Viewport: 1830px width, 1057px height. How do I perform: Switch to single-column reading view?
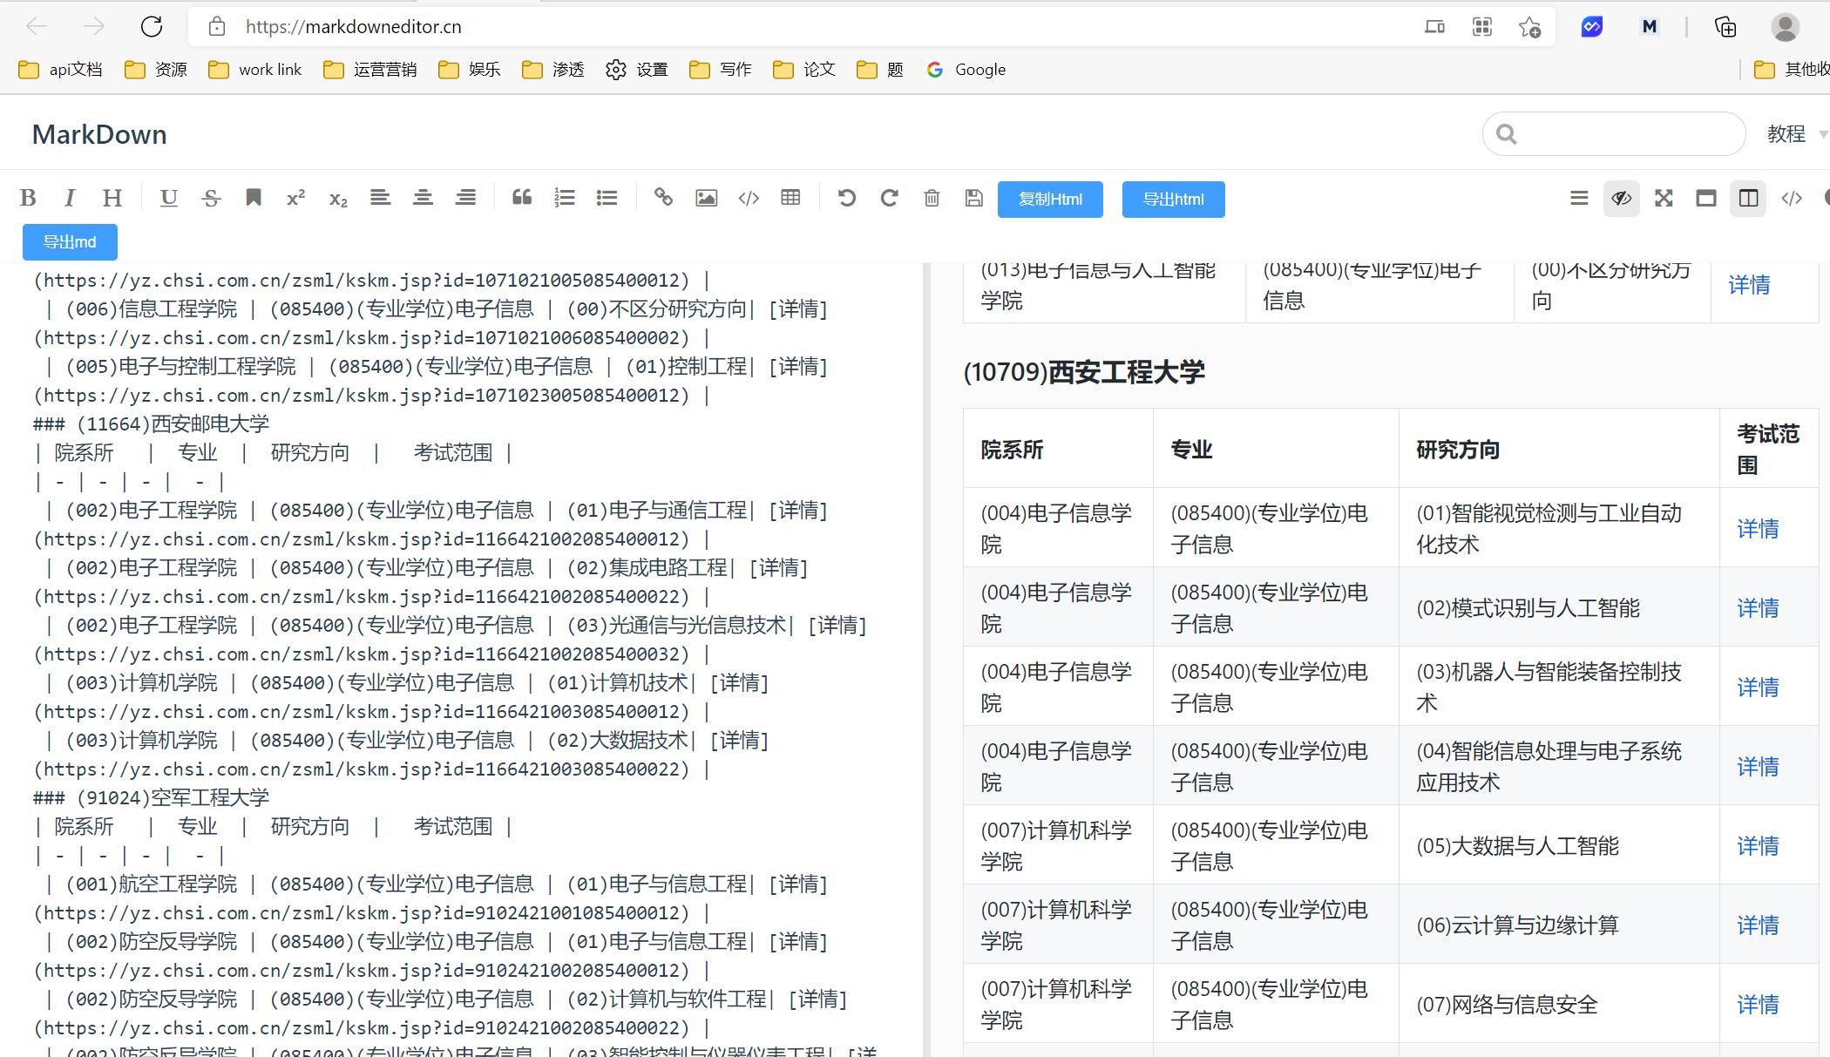pyautogui.click(x=1706, y=198)
